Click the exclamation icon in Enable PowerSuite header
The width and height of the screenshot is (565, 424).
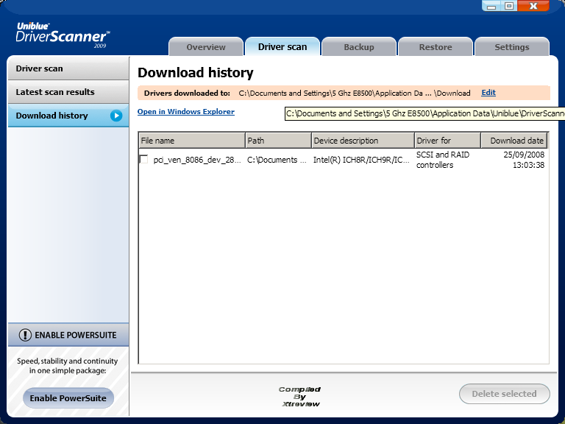click(x=25, y=335)
